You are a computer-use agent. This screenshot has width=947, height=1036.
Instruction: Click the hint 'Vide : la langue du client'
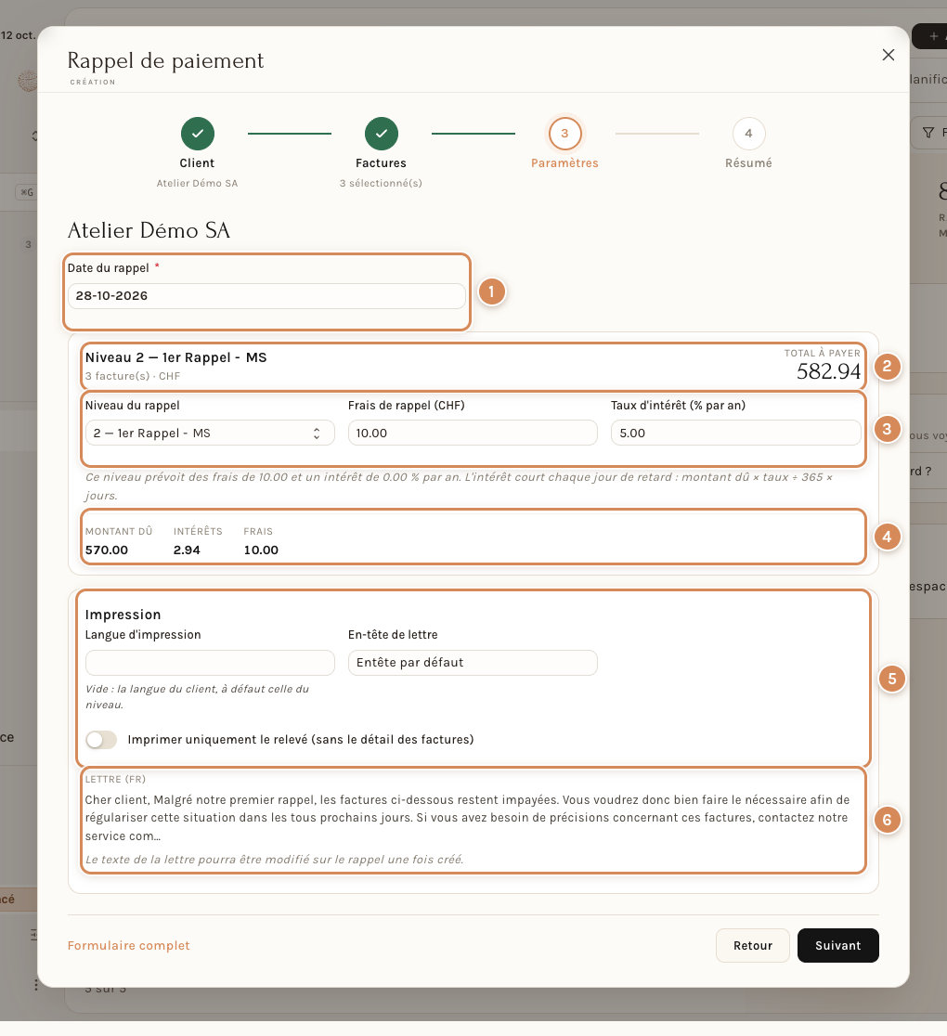197,697
